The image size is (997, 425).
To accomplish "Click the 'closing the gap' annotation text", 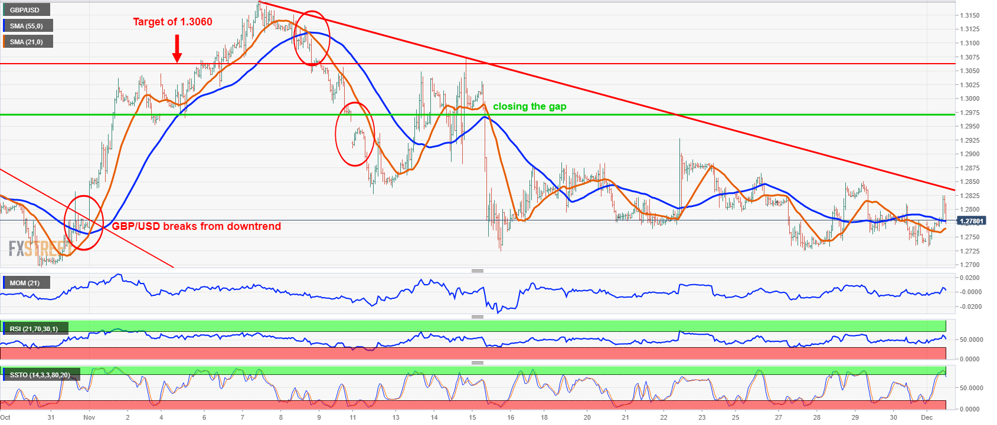I will [x=529, y=107].
